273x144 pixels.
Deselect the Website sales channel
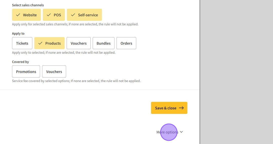click(x=26, y=15)
